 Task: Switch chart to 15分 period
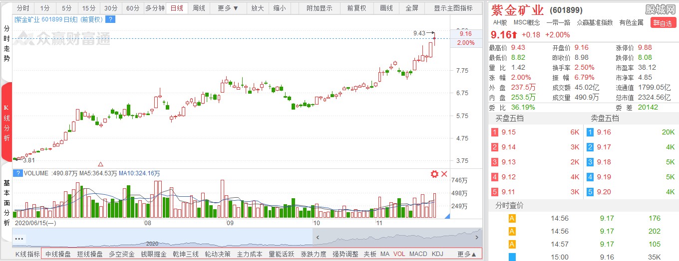pyautogui.click(x=89, y=8)
